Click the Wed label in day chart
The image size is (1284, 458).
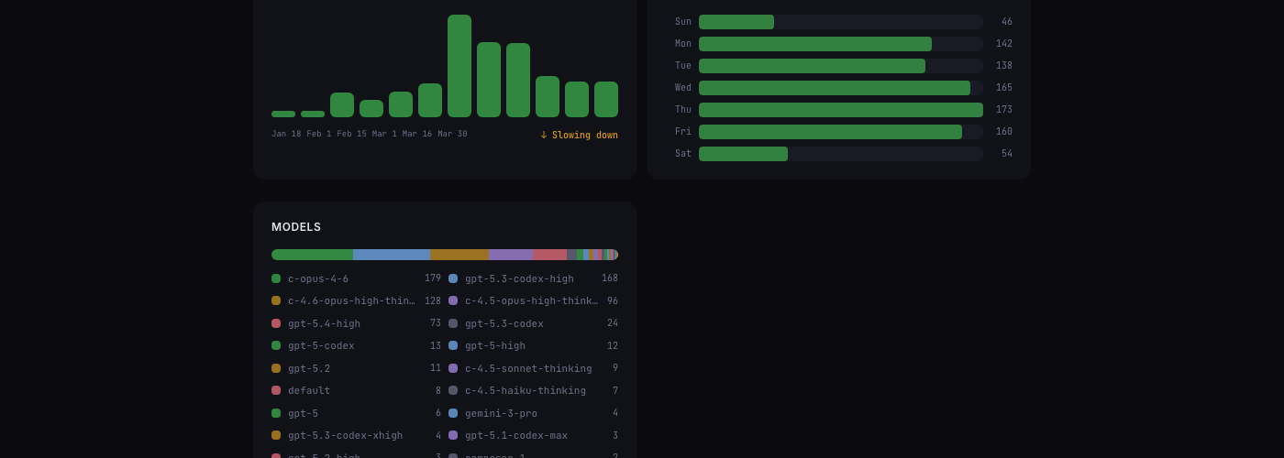pos(683,88)
